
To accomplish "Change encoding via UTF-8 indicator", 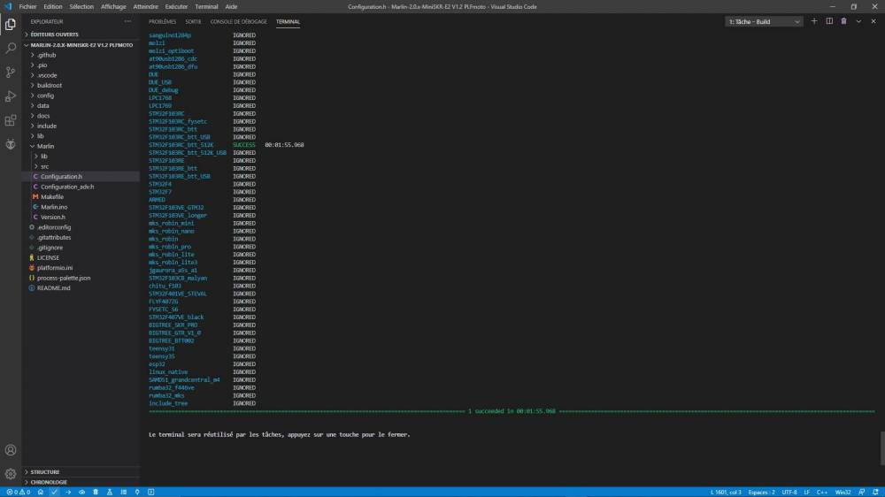I will (x=789, y=492).
